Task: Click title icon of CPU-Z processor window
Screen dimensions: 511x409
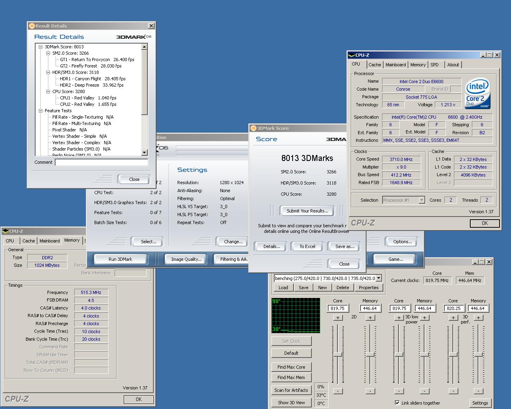Action: 351,55
